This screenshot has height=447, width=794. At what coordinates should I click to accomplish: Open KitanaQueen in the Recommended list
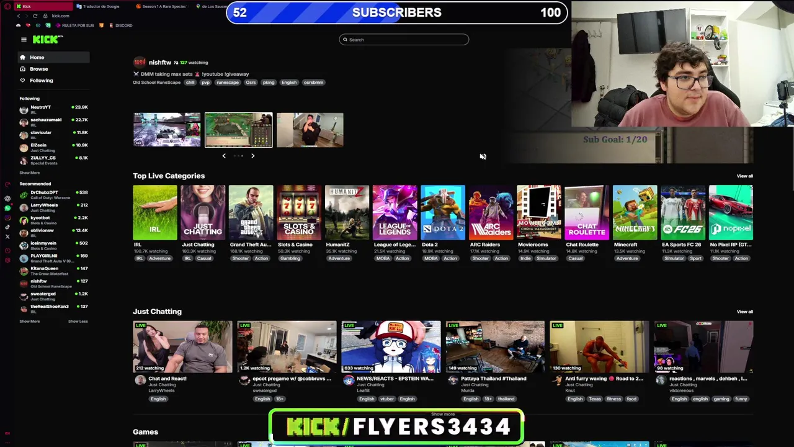tap(53, 271)
